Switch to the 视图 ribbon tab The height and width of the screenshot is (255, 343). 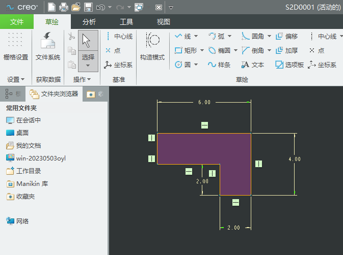[x=164, y=22]
